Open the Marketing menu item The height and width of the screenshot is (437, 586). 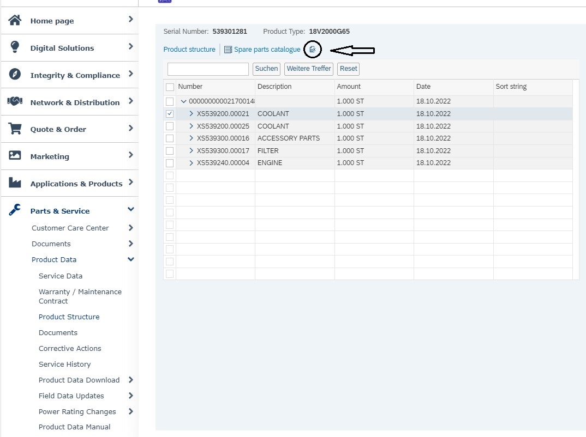pos(50,157)
